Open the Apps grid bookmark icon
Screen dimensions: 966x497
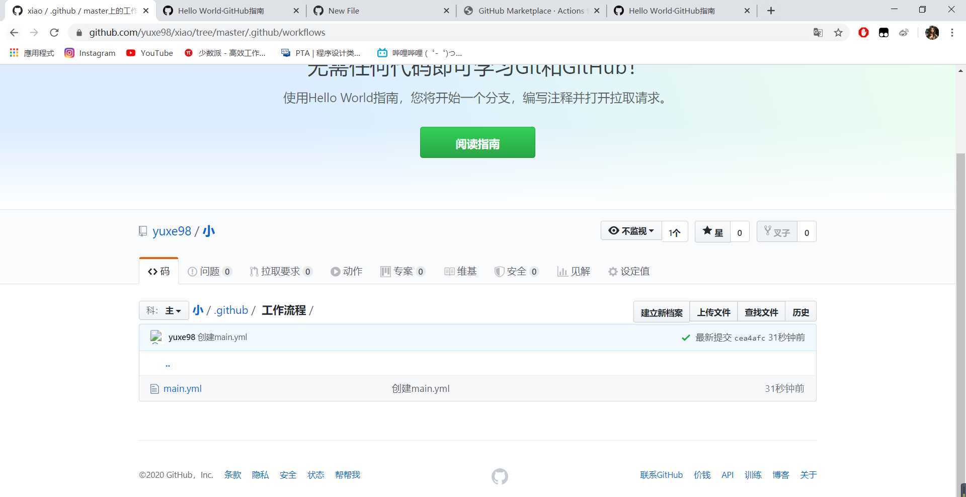pos(14,53)
